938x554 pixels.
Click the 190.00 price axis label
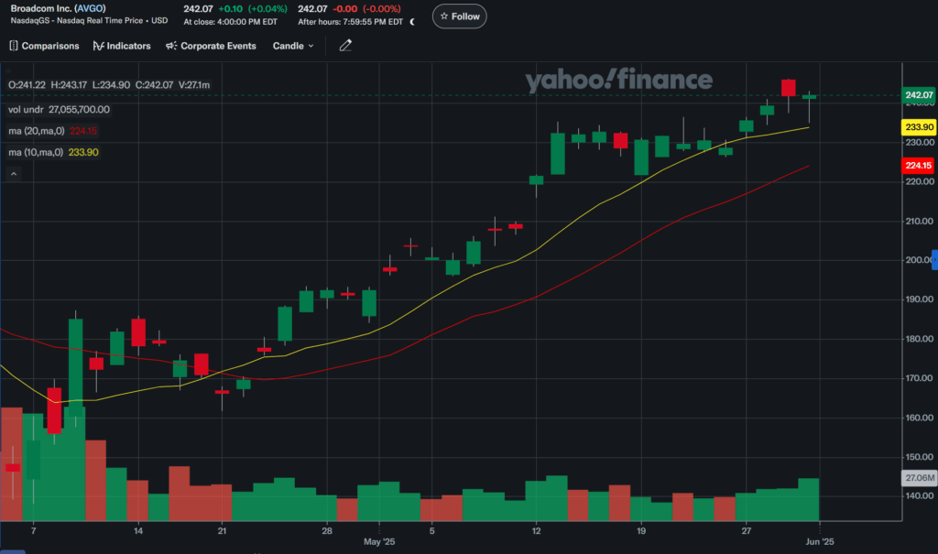[x=920, y=299]
